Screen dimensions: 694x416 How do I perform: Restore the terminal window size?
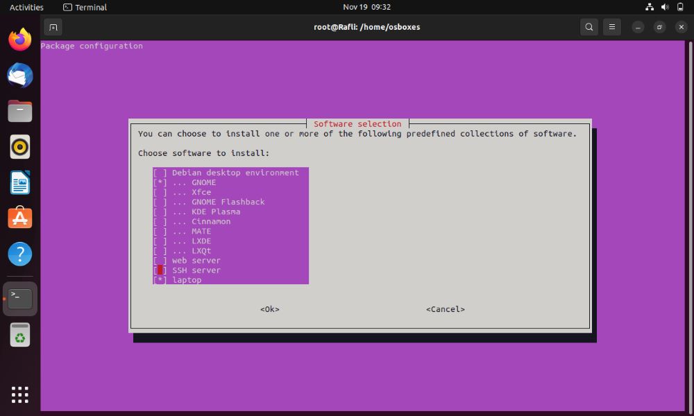[x=659, y=28]
